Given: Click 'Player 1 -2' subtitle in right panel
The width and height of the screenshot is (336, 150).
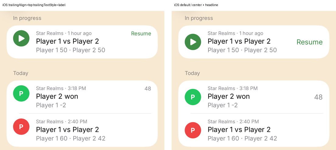Looking at the screenshot, I should point(222,105).
